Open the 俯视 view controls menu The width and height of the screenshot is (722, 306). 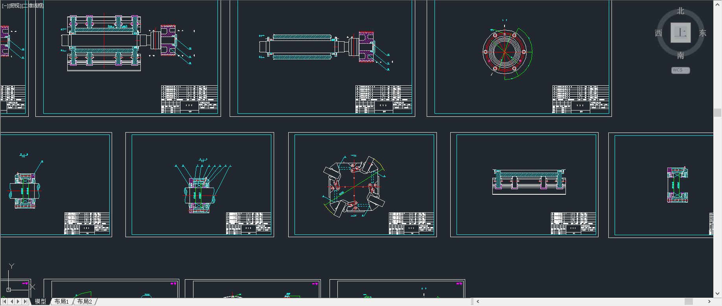[x=15, y=6]
